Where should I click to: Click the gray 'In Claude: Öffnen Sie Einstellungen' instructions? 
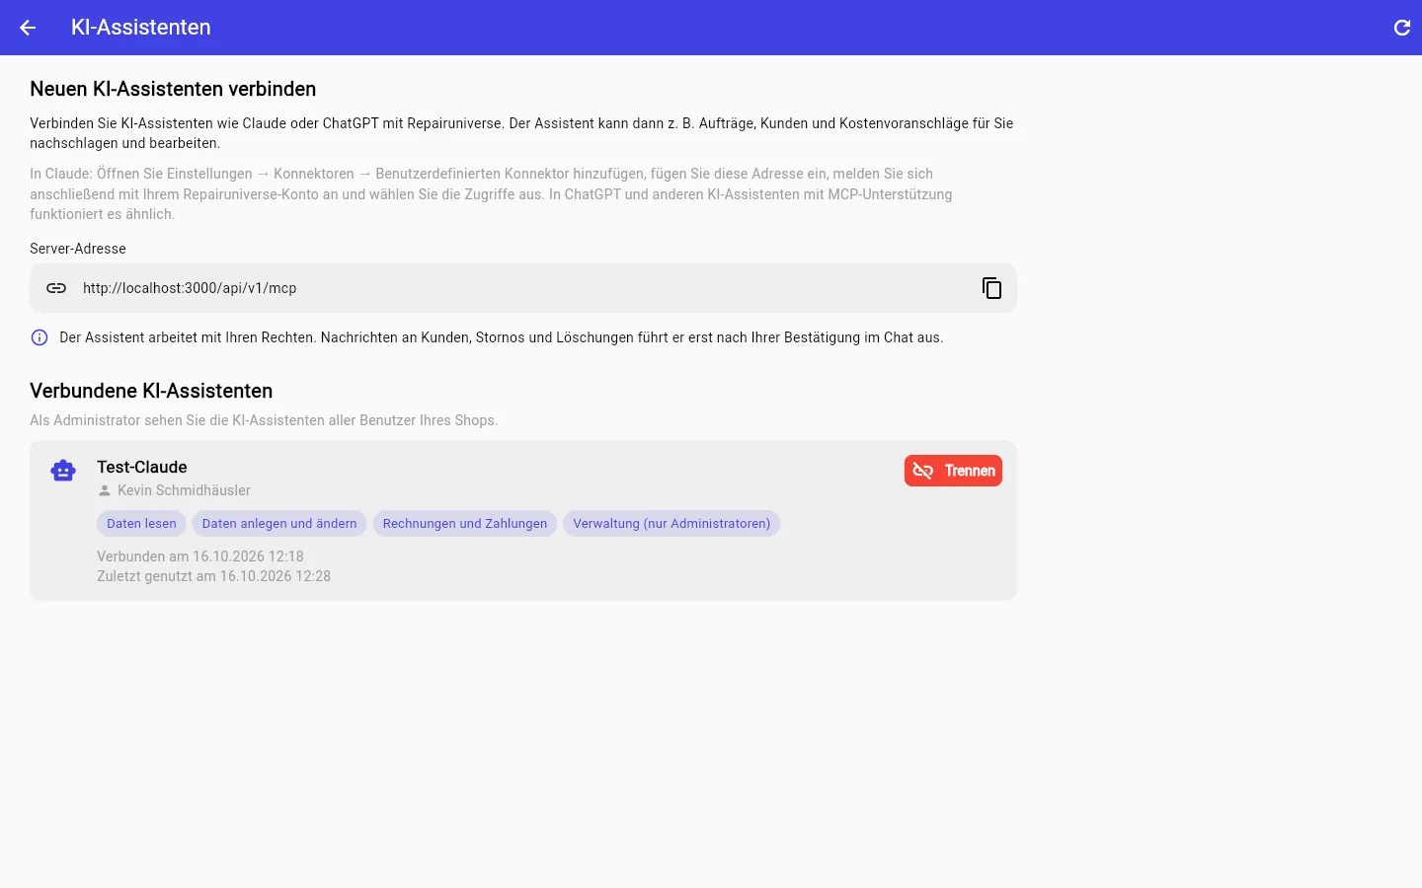[x=491, y=193]
